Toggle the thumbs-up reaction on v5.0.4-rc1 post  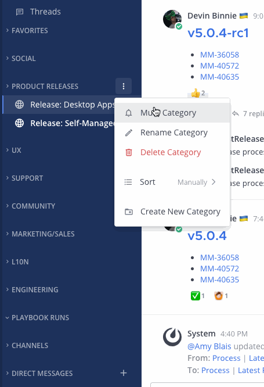tap(198, 93)
